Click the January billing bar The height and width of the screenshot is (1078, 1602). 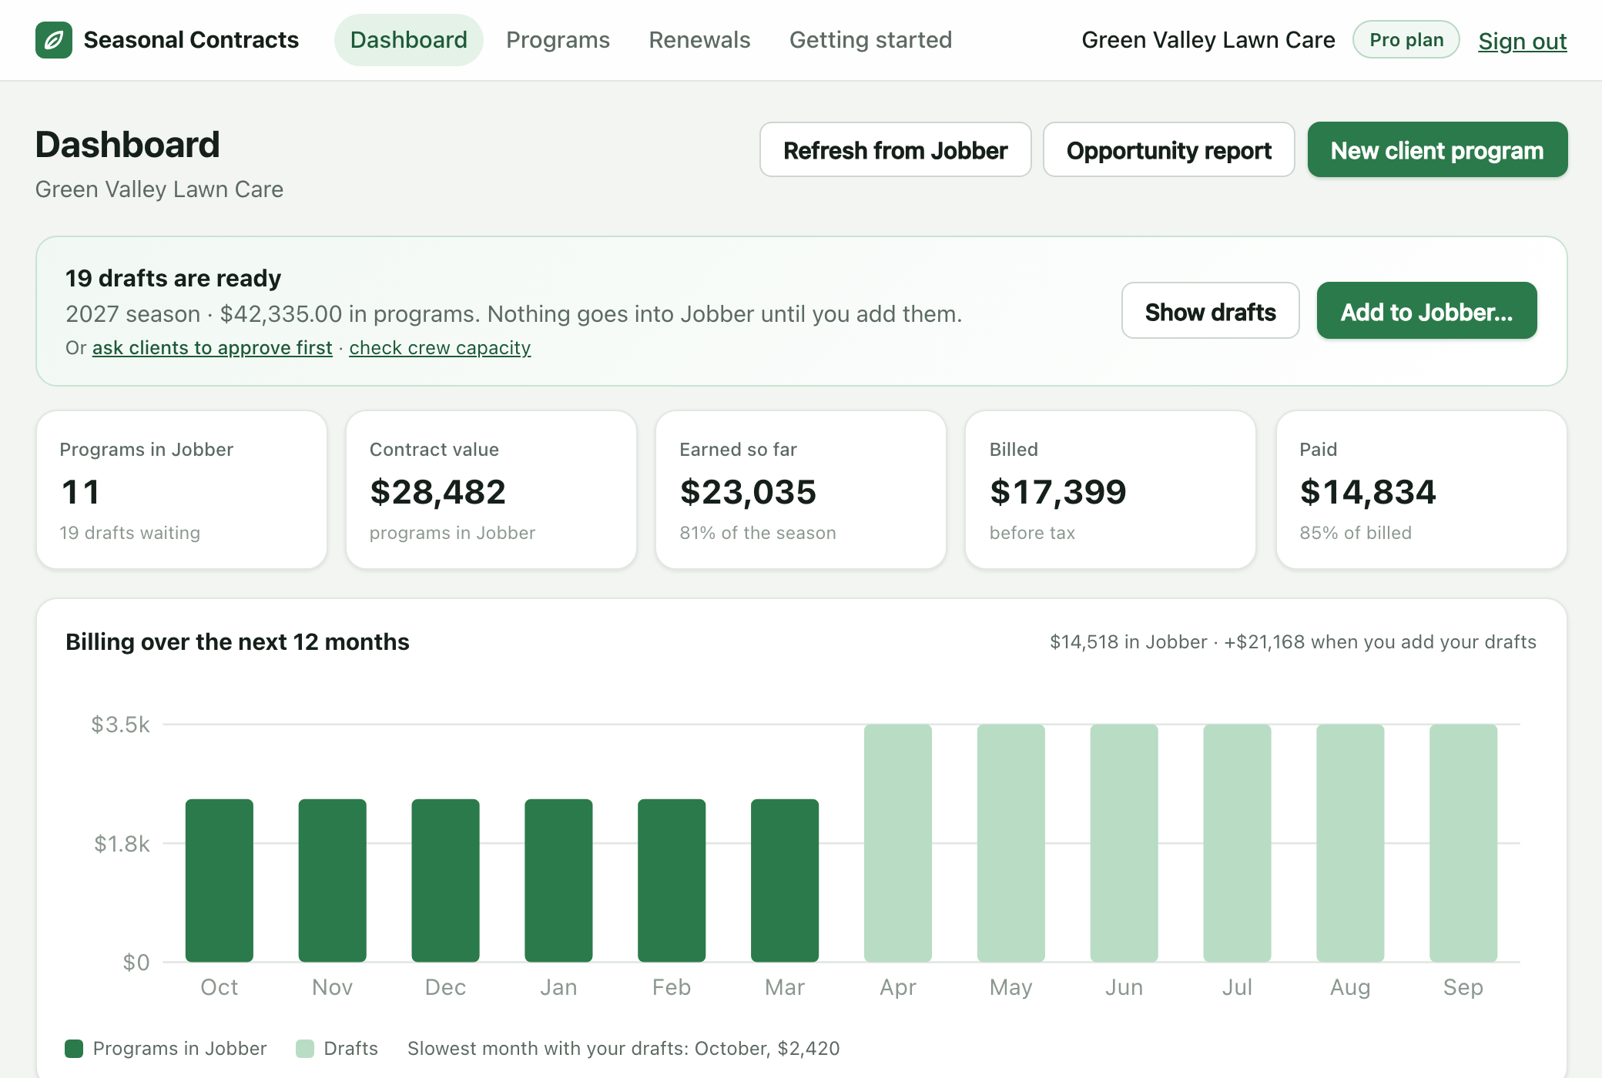coord(558,880)
